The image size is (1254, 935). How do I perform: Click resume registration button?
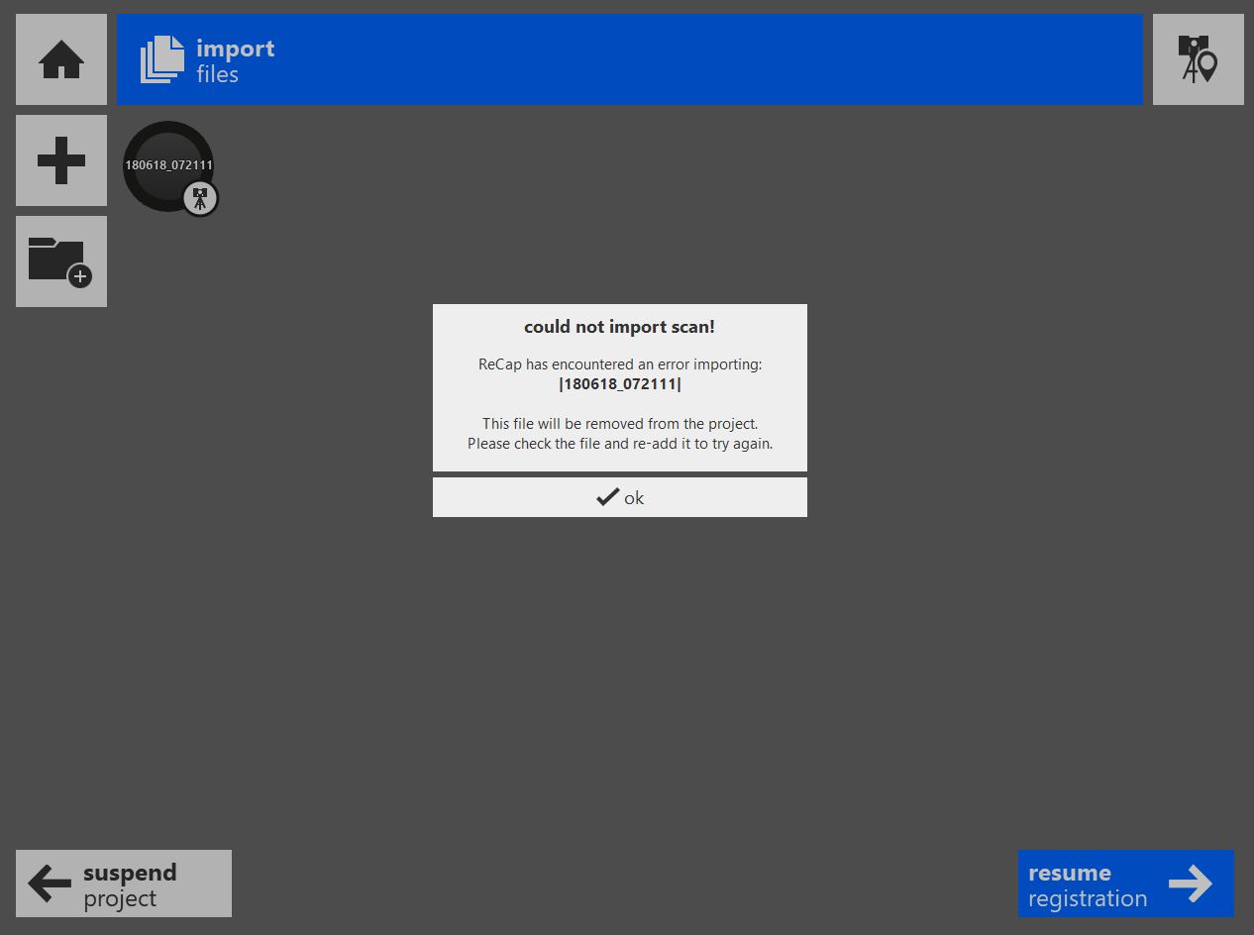(1126, 883)
